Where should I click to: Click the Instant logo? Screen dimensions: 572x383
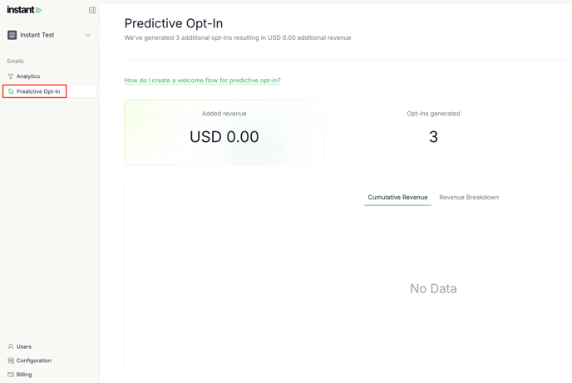pos(24,10)
